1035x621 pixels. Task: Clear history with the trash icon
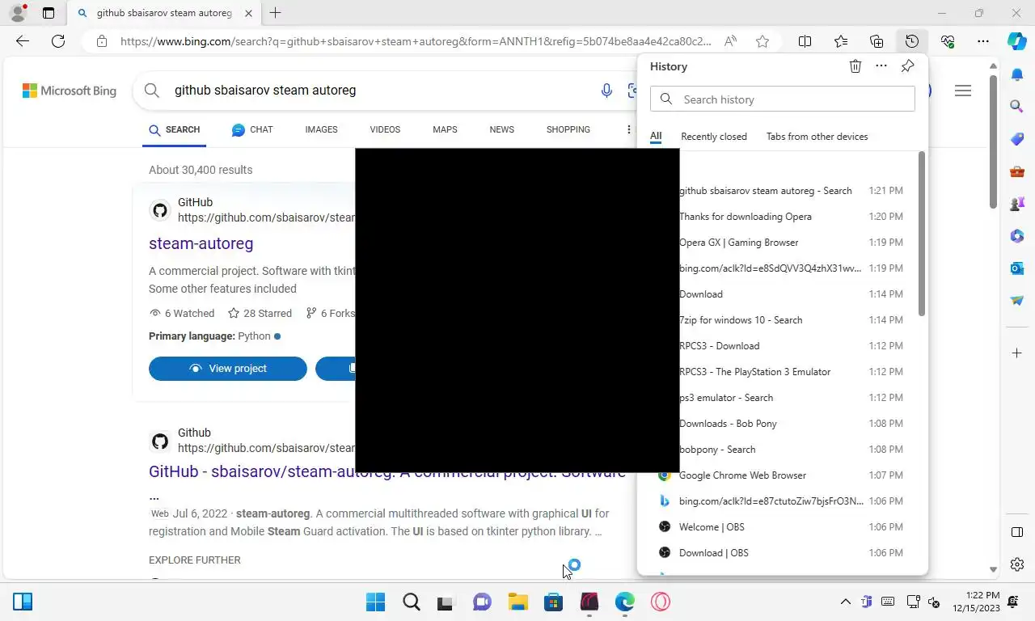coord(855,66)
